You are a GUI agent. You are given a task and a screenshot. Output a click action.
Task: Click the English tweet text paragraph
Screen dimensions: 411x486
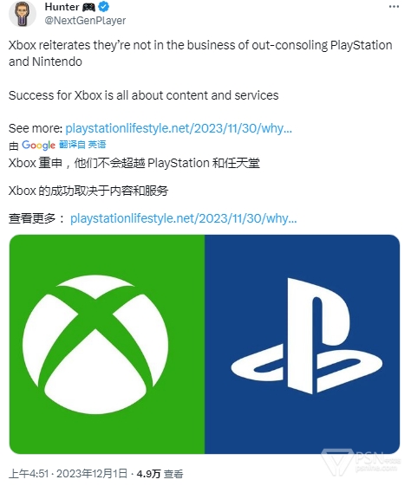click(x=200, y=70)
